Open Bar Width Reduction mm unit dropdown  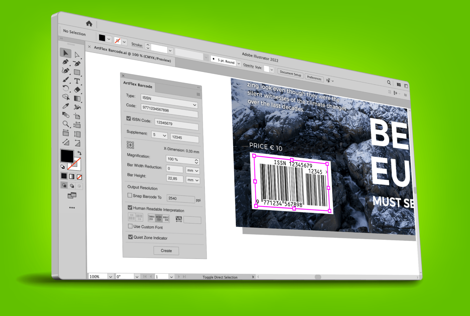(x=193, y=171)
